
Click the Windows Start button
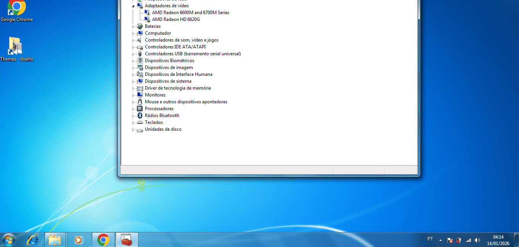8,240
